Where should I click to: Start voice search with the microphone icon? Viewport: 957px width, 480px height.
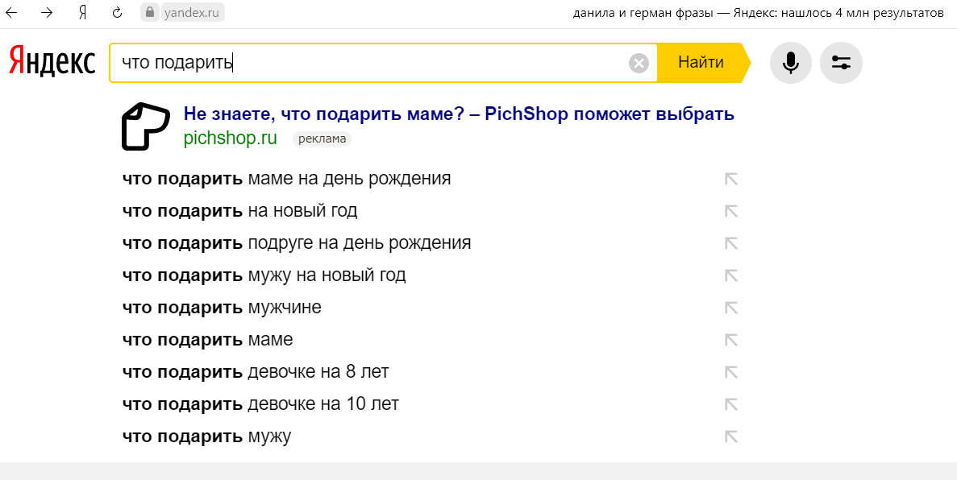click(790, 62)
